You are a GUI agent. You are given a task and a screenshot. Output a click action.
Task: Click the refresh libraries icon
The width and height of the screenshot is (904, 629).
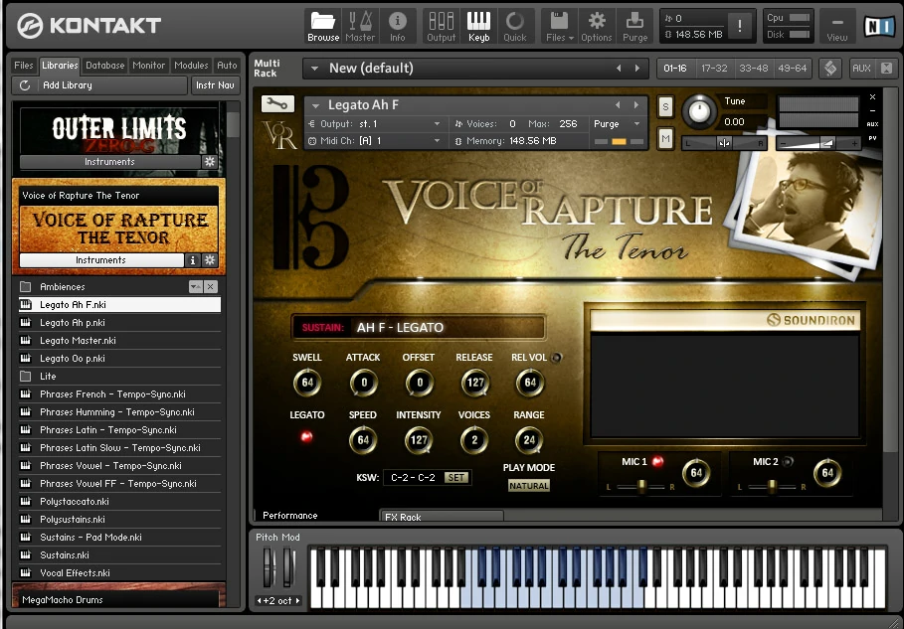[24, 85]
